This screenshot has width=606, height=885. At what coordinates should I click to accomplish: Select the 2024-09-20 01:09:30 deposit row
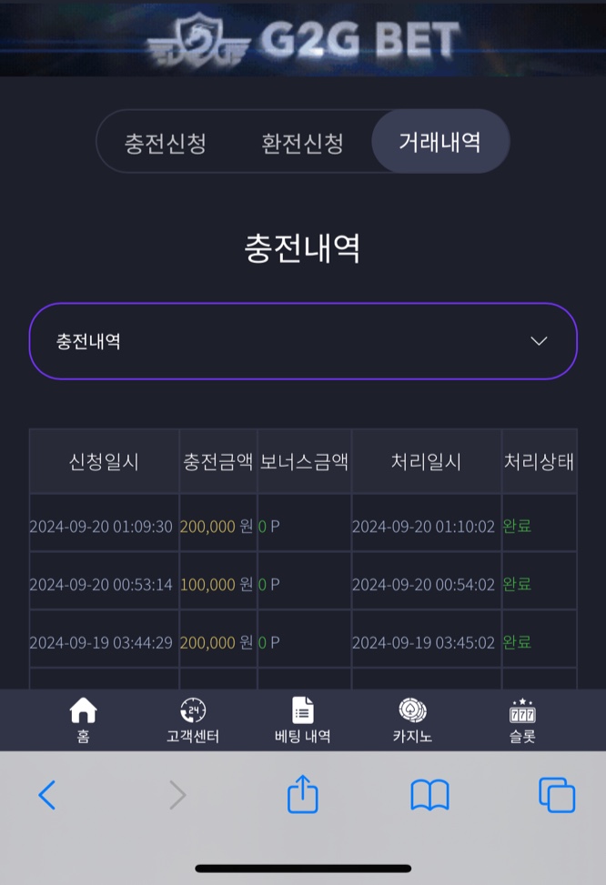click(x=303, y=526)
